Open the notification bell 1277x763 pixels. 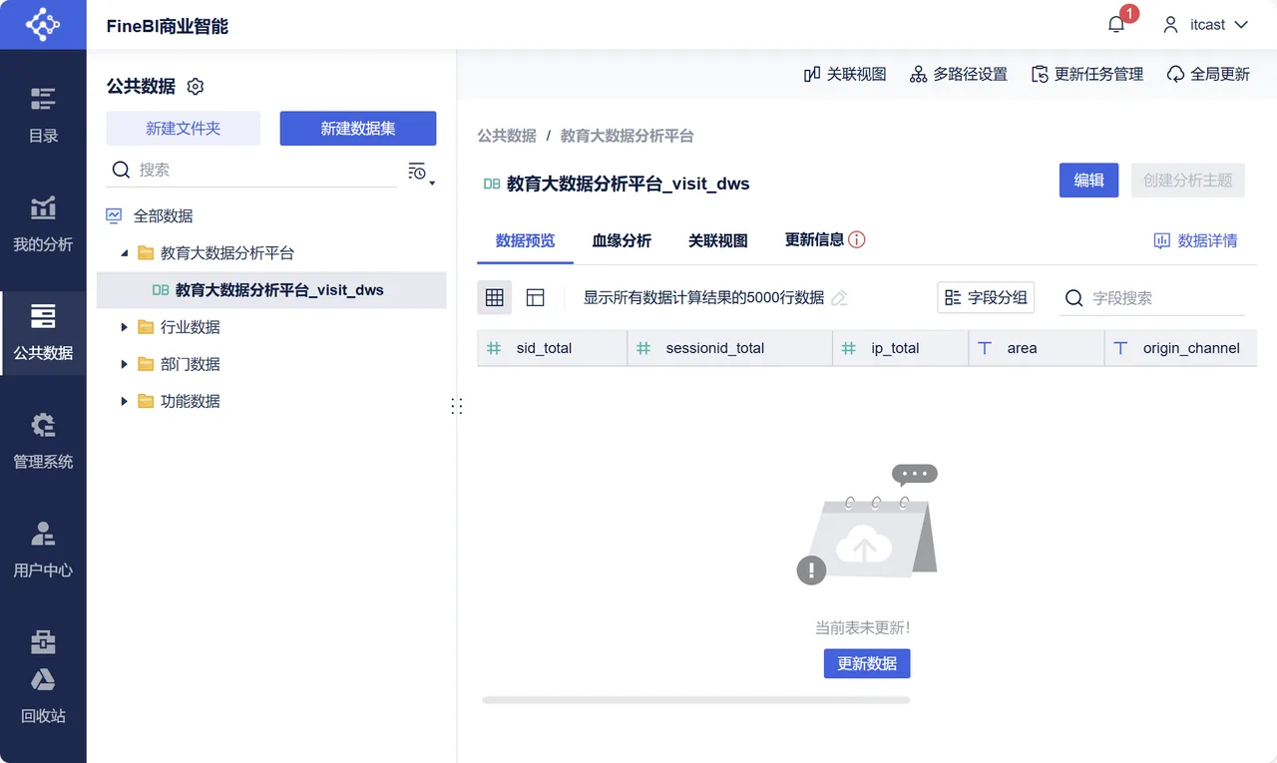click(1116, 25)
